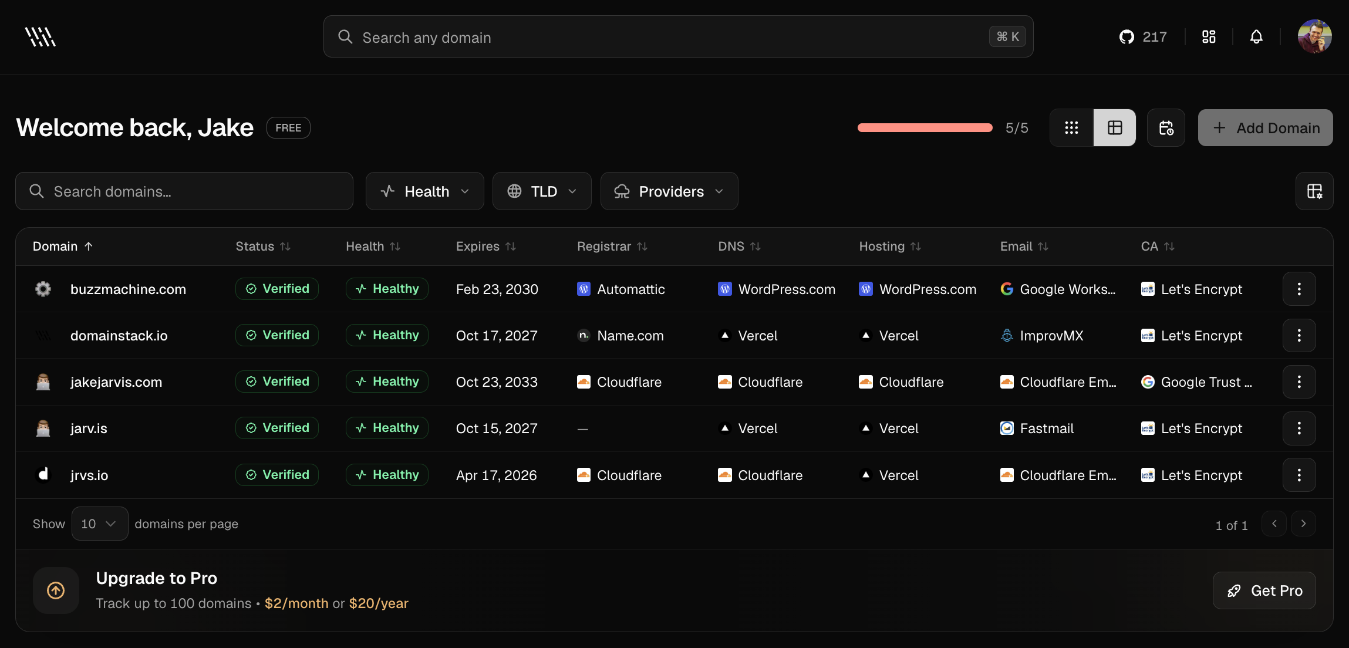Screen dimensions: 1349x648
Task: Open the domains per page selector
Action: pyautogui.click(x=99, y=524)
